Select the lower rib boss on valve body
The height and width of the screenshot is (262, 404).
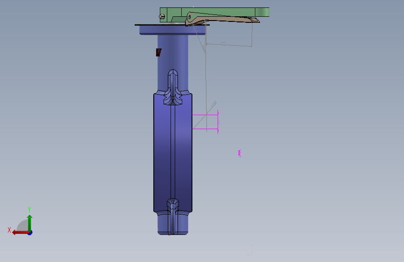(173, 216)
